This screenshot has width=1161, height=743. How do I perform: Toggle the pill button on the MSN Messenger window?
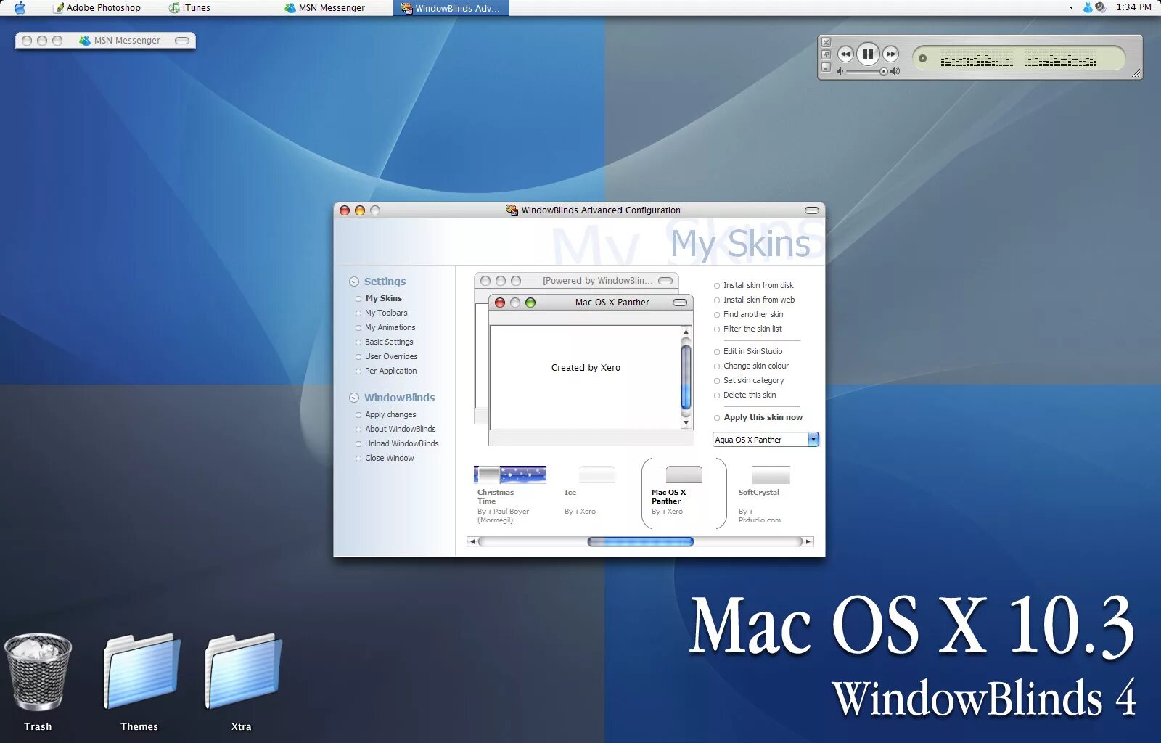(182, 41)
